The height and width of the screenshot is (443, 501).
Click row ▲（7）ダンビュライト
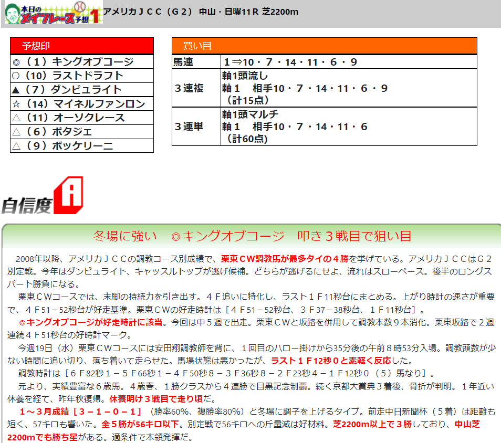82,90
